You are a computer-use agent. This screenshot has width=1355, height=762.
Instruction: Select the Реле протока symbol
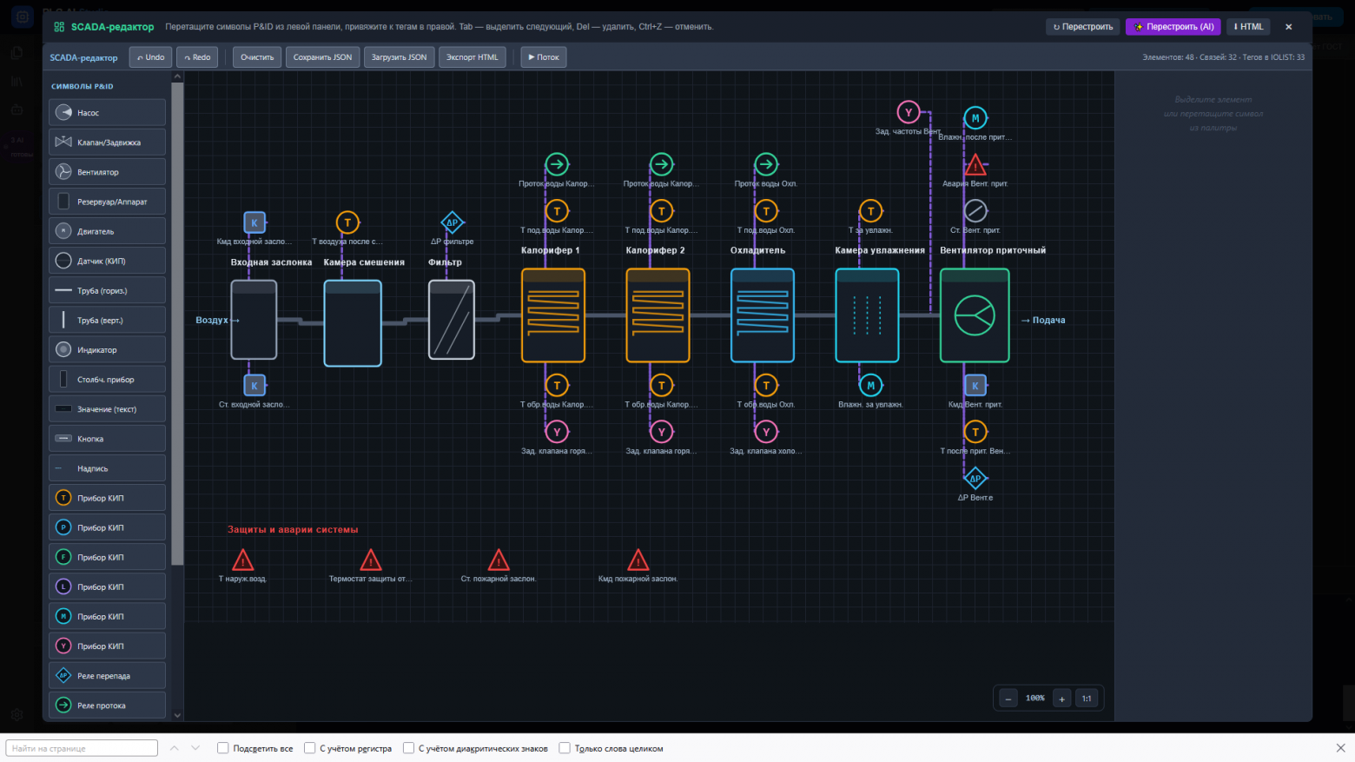tap(107, 705)
